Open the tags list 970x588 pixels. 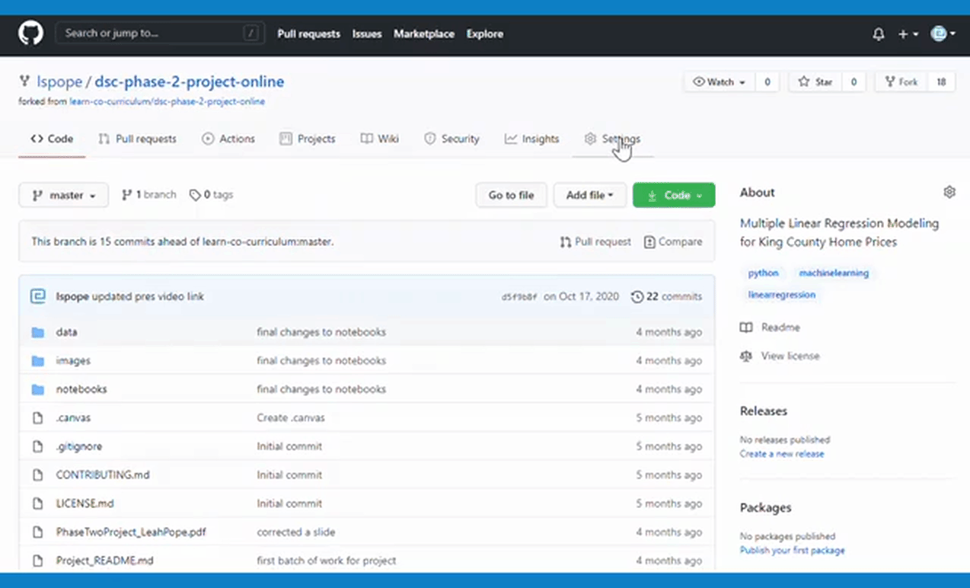coord(212,195)
